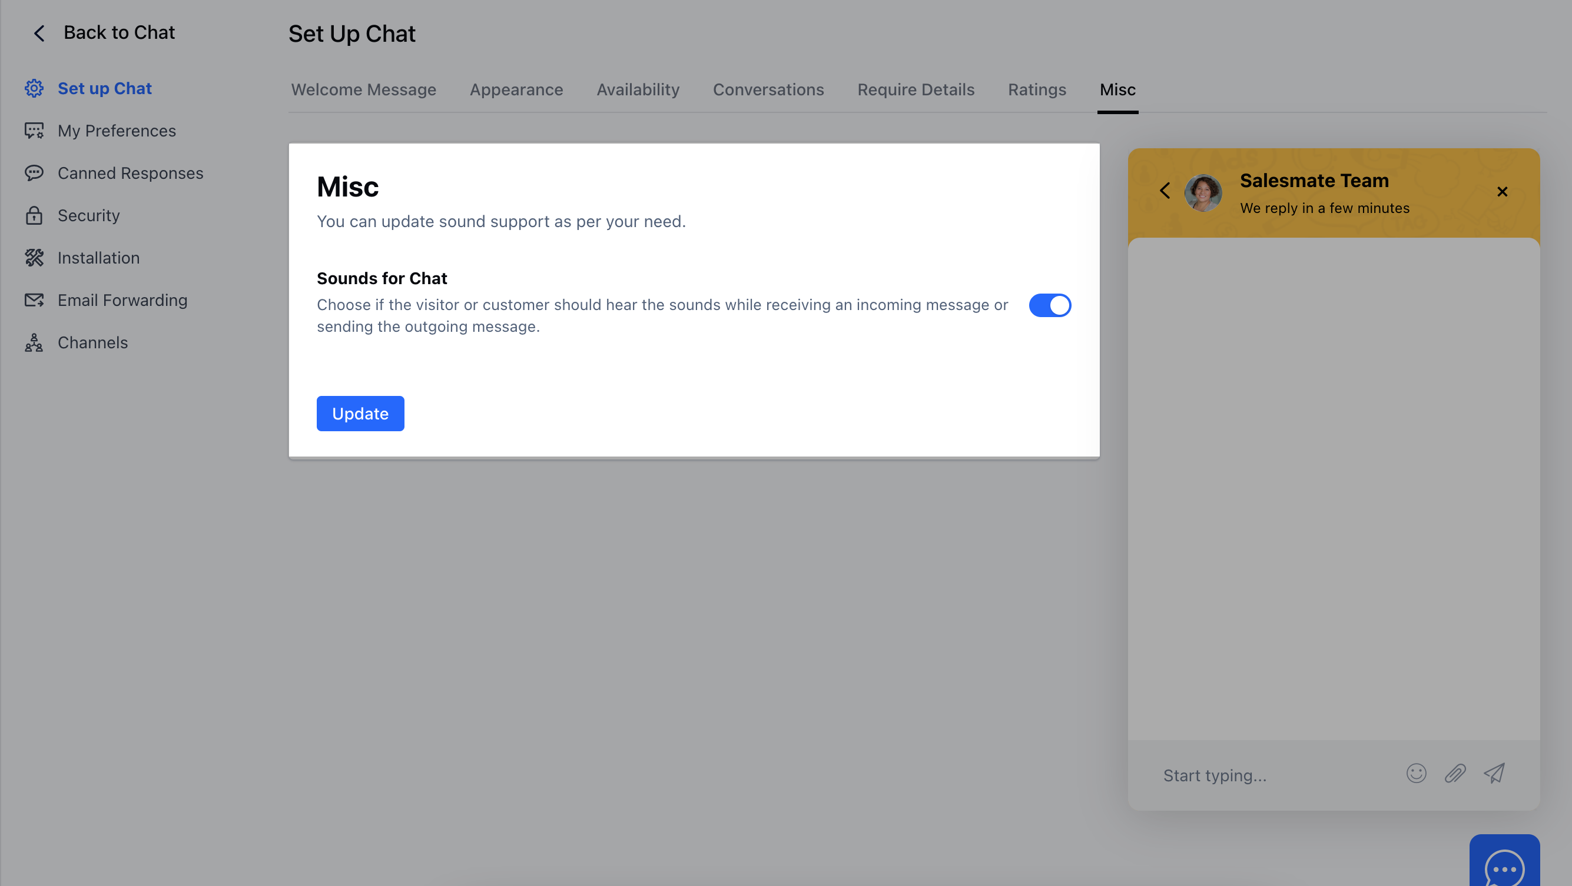Select the Require Details tab
Screen dimensions: 1572x886
916,89
